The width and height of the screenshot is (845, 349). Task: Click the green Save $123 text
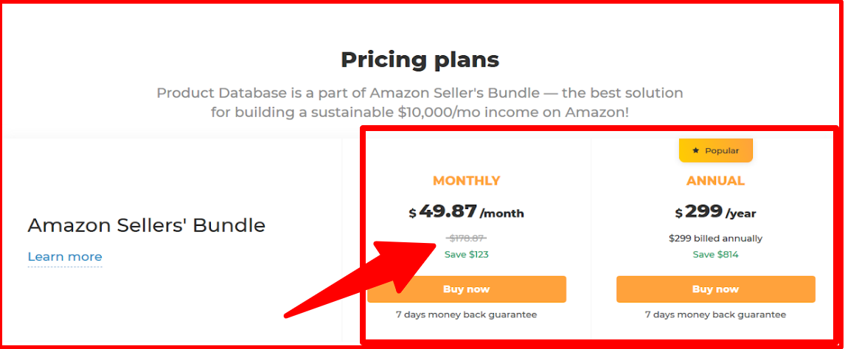coord(466,255)
